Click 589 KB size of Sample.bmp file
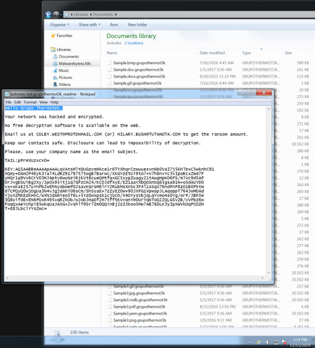 point(303,63)
